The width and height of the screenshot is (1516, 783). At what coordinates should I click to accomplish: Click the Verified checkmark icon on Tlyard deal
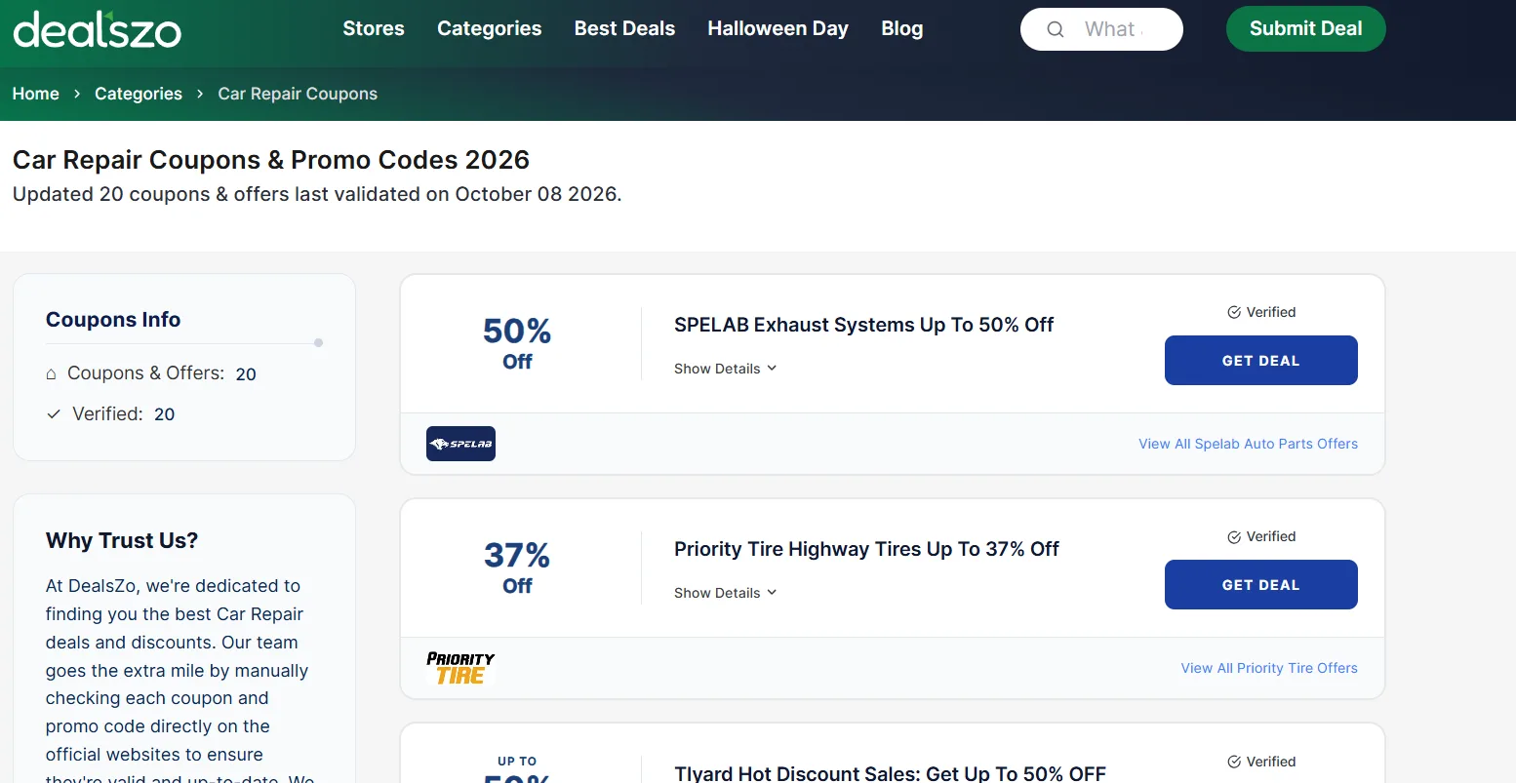[x=1234, y=762]
